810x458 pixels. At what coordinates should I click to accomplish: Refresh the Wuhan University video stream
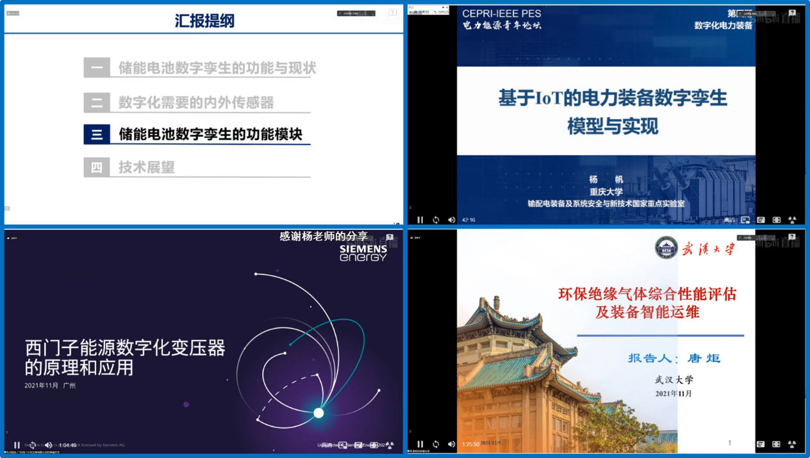436,444
